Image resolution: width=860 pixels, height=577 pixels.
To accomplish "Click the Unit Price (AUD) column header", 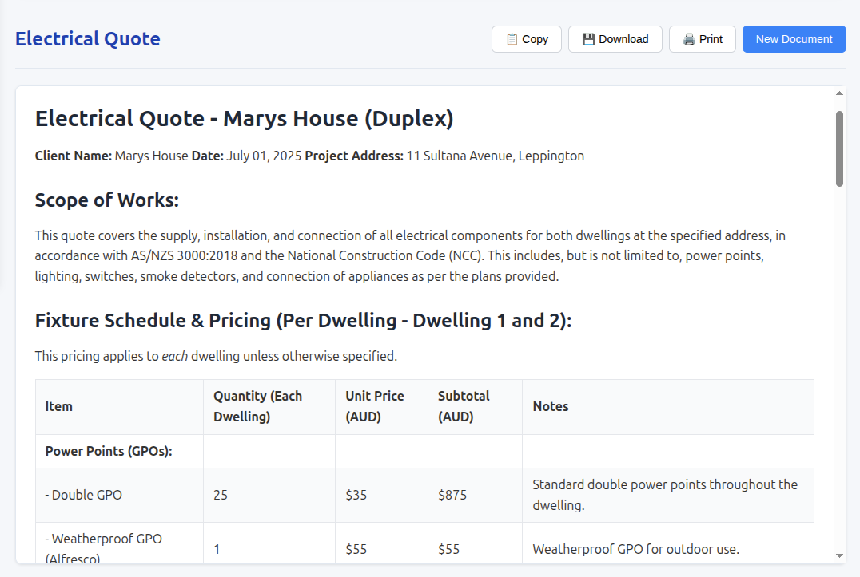I will (x=375, y=406).
